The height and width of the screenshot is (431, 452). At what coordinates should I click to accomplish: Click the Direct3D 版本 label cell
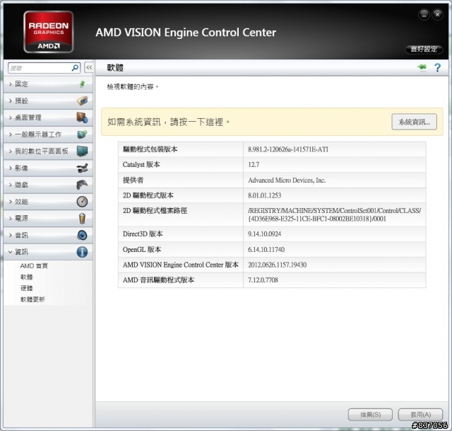[181, 234]
